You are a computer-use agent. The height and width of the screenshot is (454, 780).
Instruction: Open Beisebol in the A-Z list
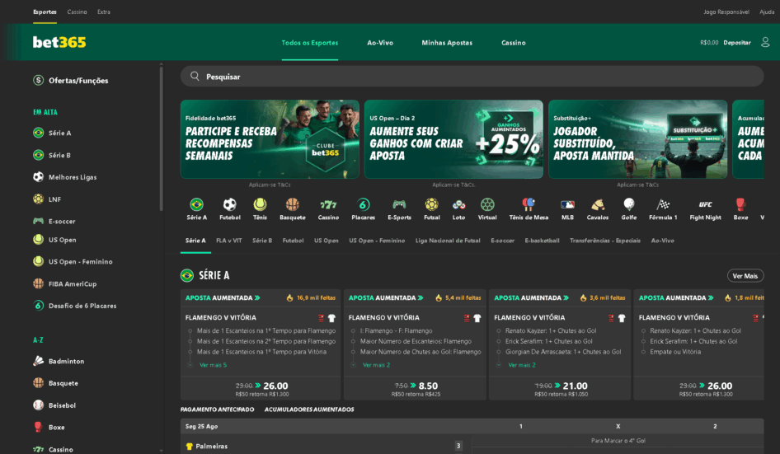tap(54, 405)
